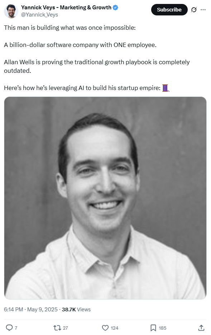Bookmark the post with the bookmark icon
The height and width of the screenshot is (335, 211).
click(x=153, y=328)
